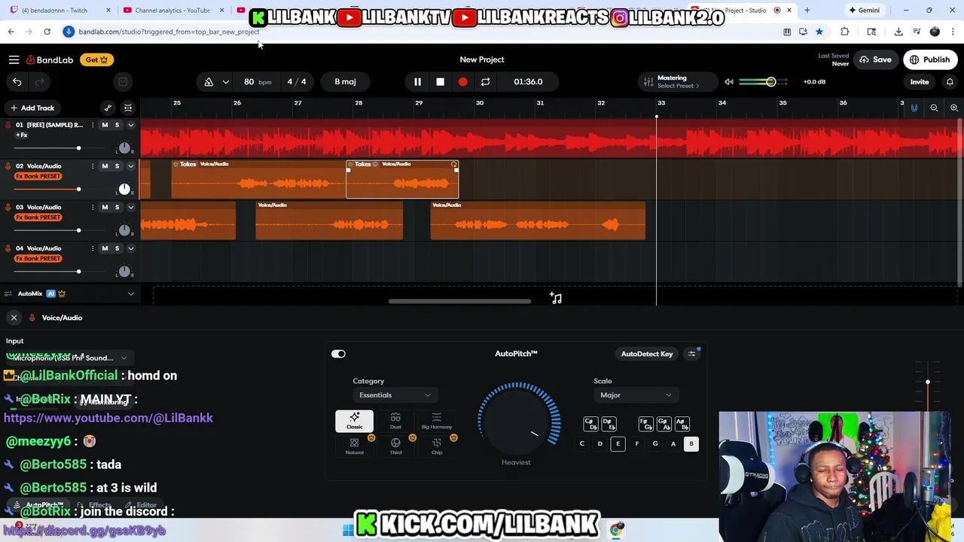Screen dimensions: 964x542
Task: Toggle the metronome icon
Action: pos(209,81)
